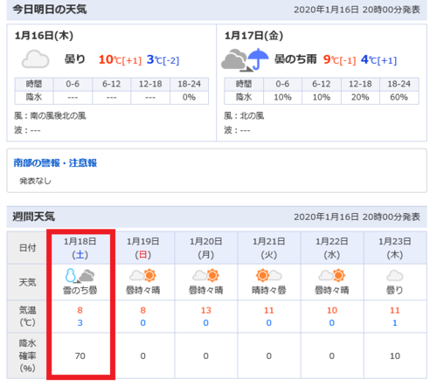Image resolution: width=437 pixels, height=386 pixels.
Task: Click the cloud-sun icon for 1月20日
Action: 205,275
